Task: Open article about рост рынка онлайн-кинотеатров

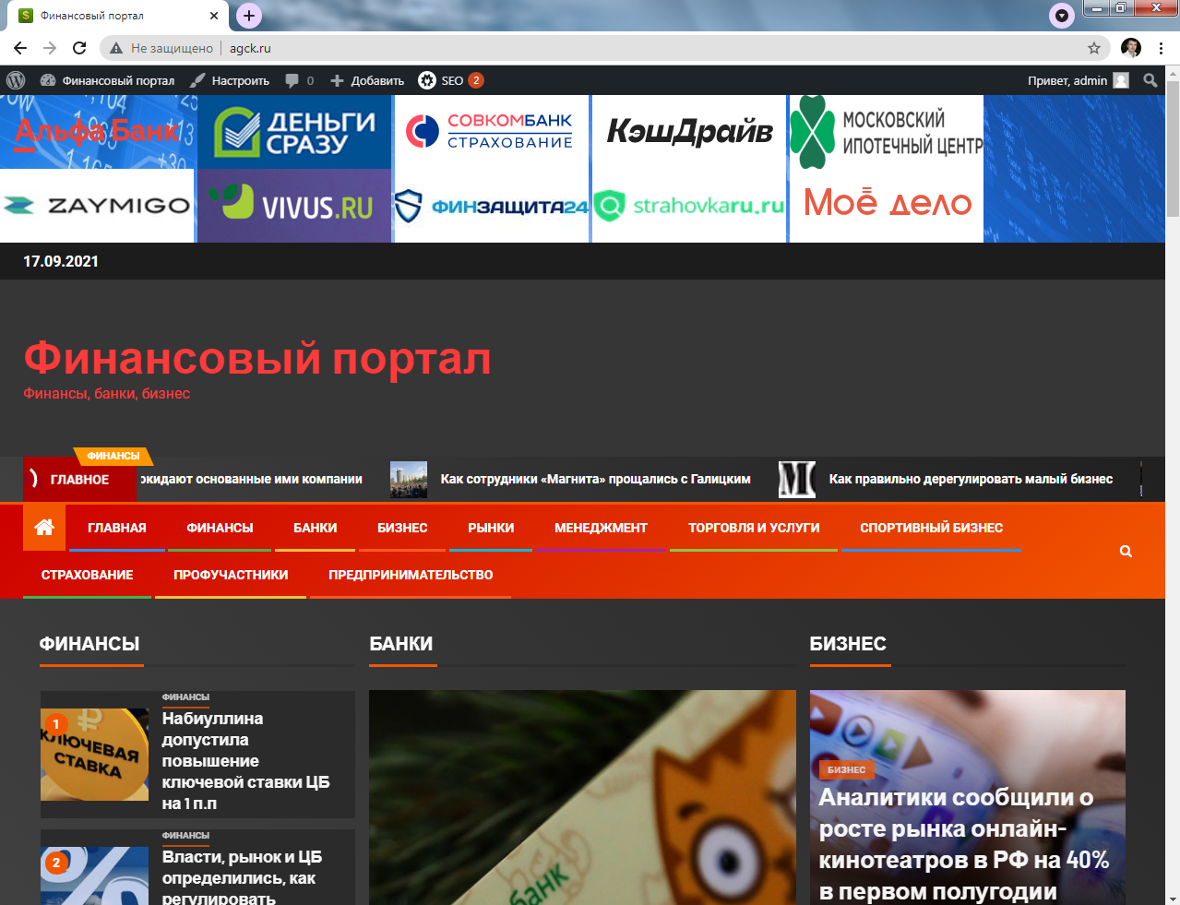Action: pyautogui.click(x=963, y=844)
